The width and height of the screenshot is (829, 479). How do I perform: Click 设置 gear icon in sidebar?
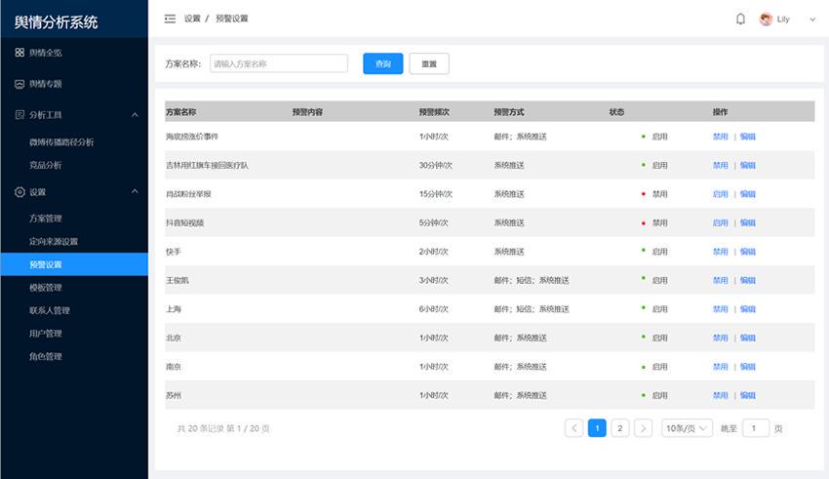20,192
